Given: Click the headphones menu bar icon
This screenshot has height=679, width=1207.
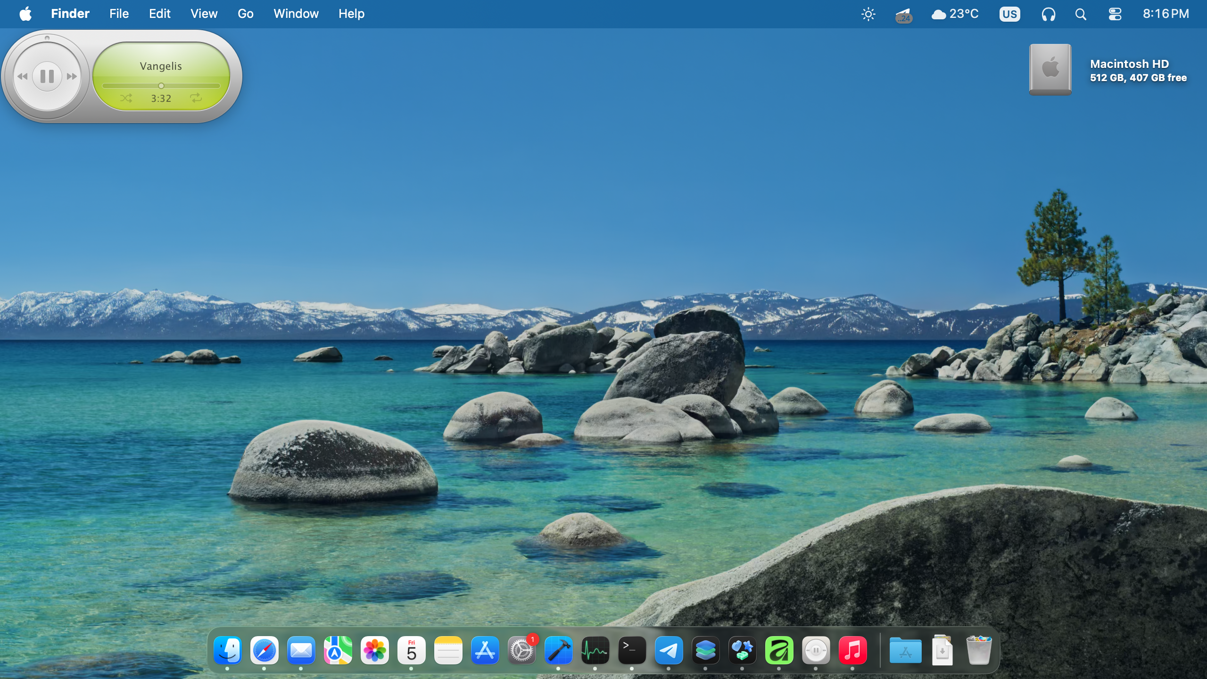Looking at the screenshot, I should pyautogui.click(x=1049, y=15).
